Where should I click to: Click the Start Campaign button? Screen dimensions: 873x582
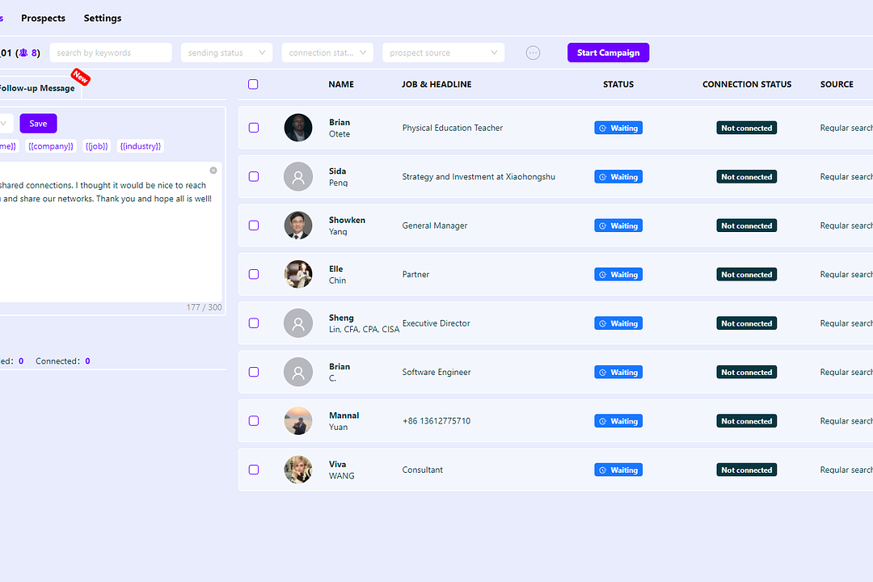(608, 52)
